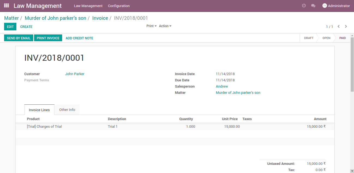Open the Administrator user menu
The height and width of the screenshot is (173, 354).
336,6
